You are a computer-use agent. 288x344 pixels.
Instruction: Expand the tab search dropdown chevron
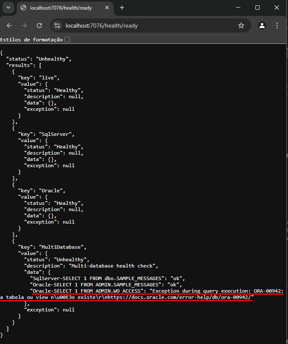point(9,8)
